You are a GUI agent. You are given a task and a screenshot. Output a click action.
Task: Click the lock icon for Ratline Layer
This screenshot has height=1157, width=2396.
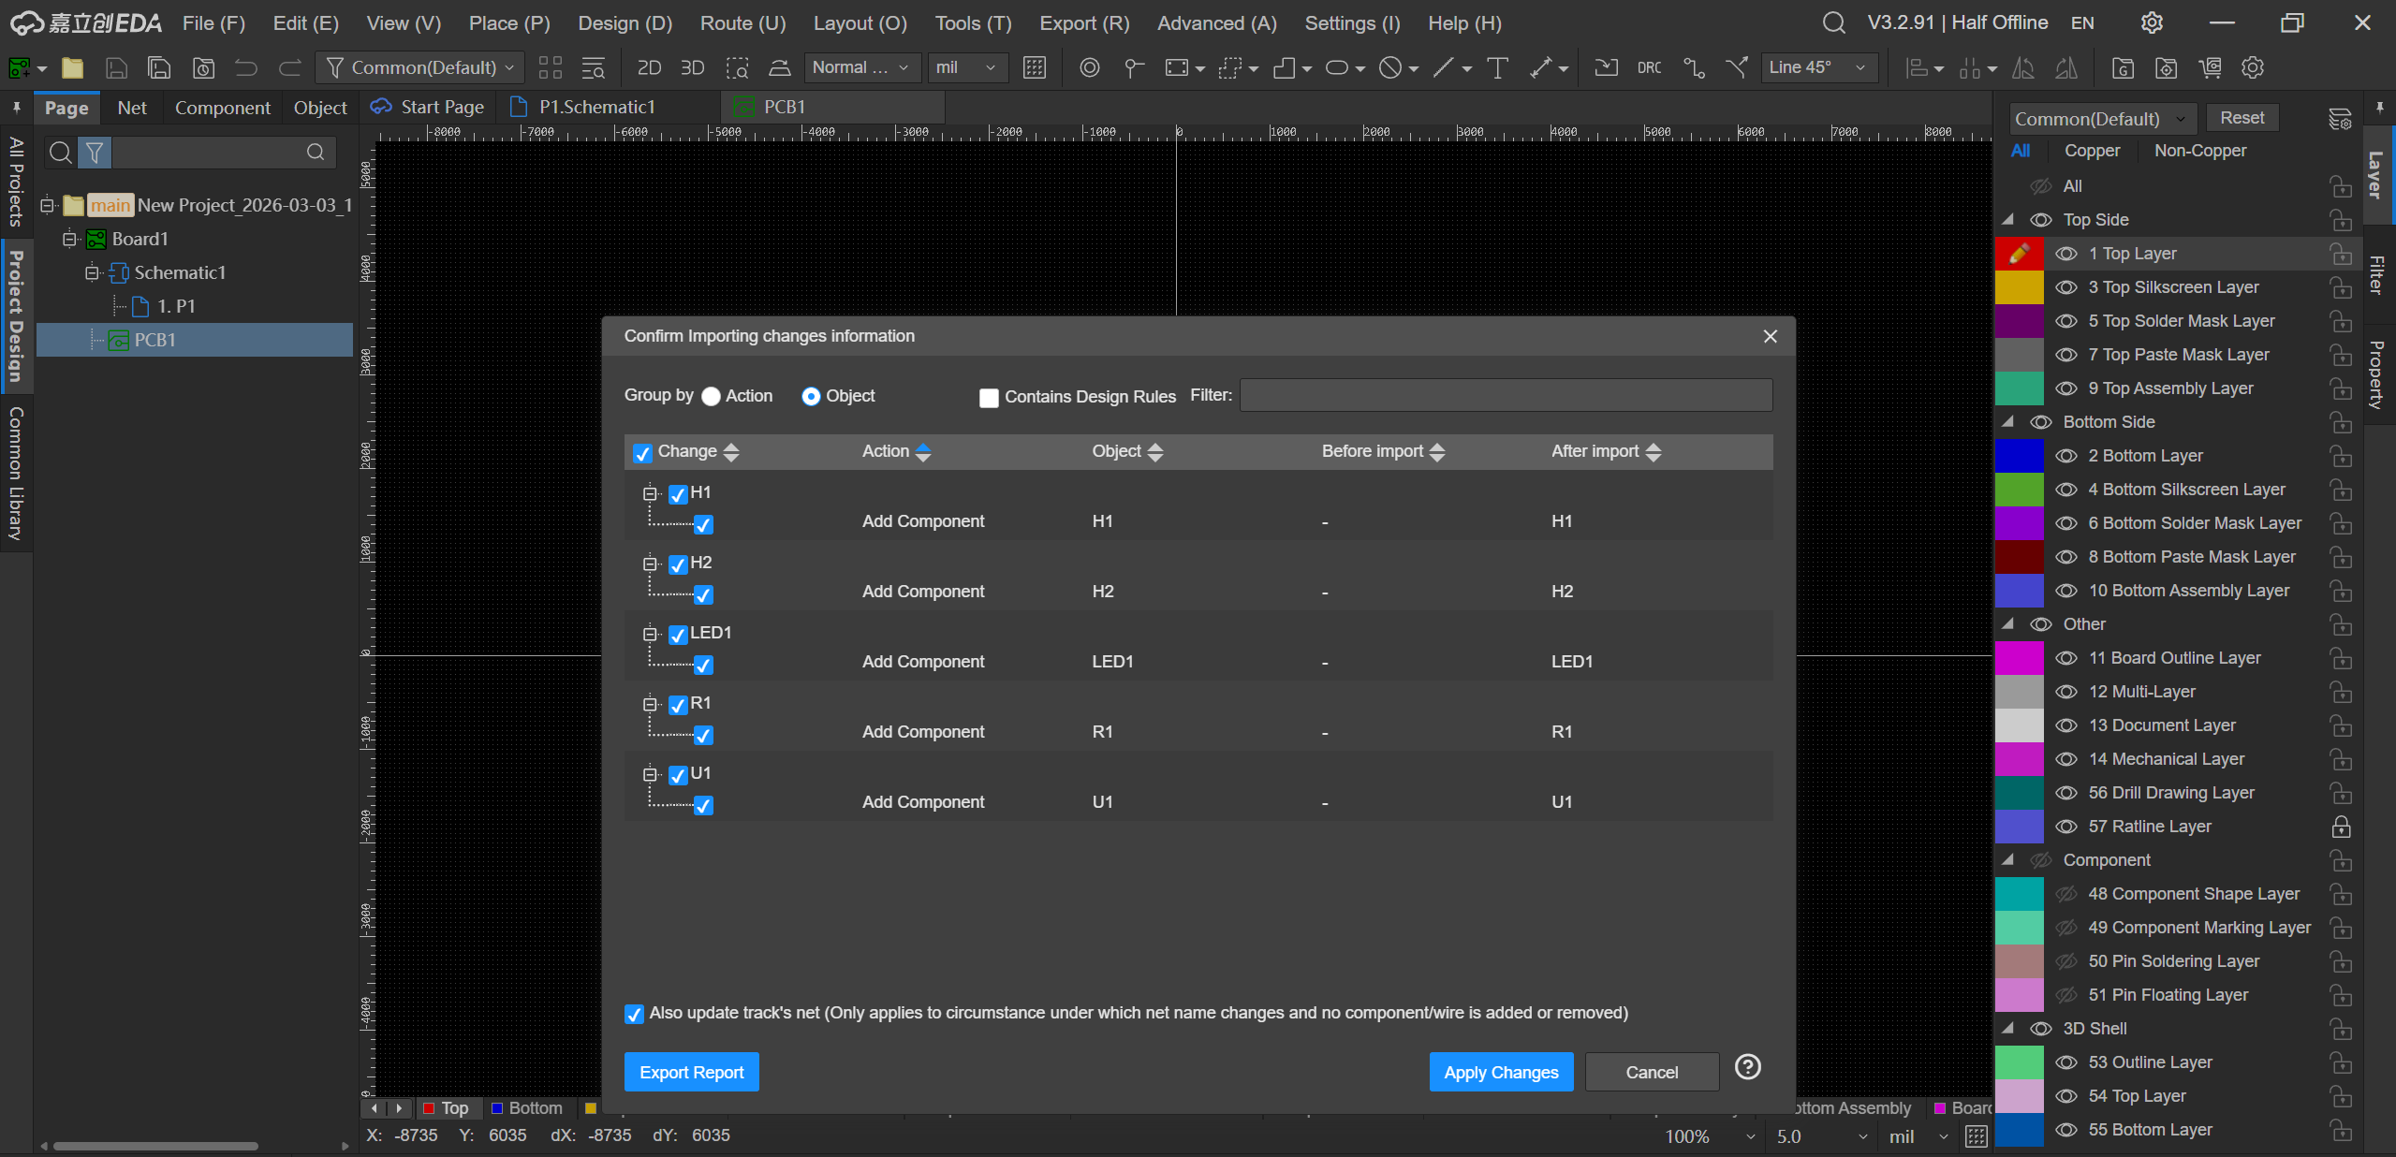2341,827
